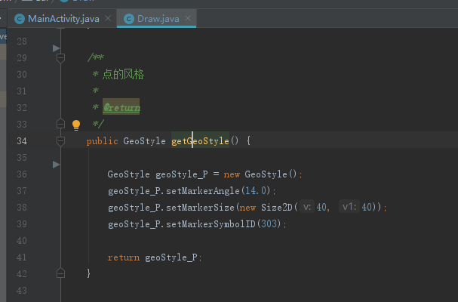Click the v: parameter hint on line 38
This screenshot has width=458, height=302.
pyautogui.click(x=307, y=207)
